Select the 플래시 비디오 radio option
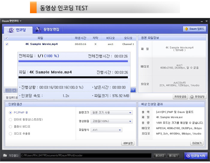 pos(11,126)
